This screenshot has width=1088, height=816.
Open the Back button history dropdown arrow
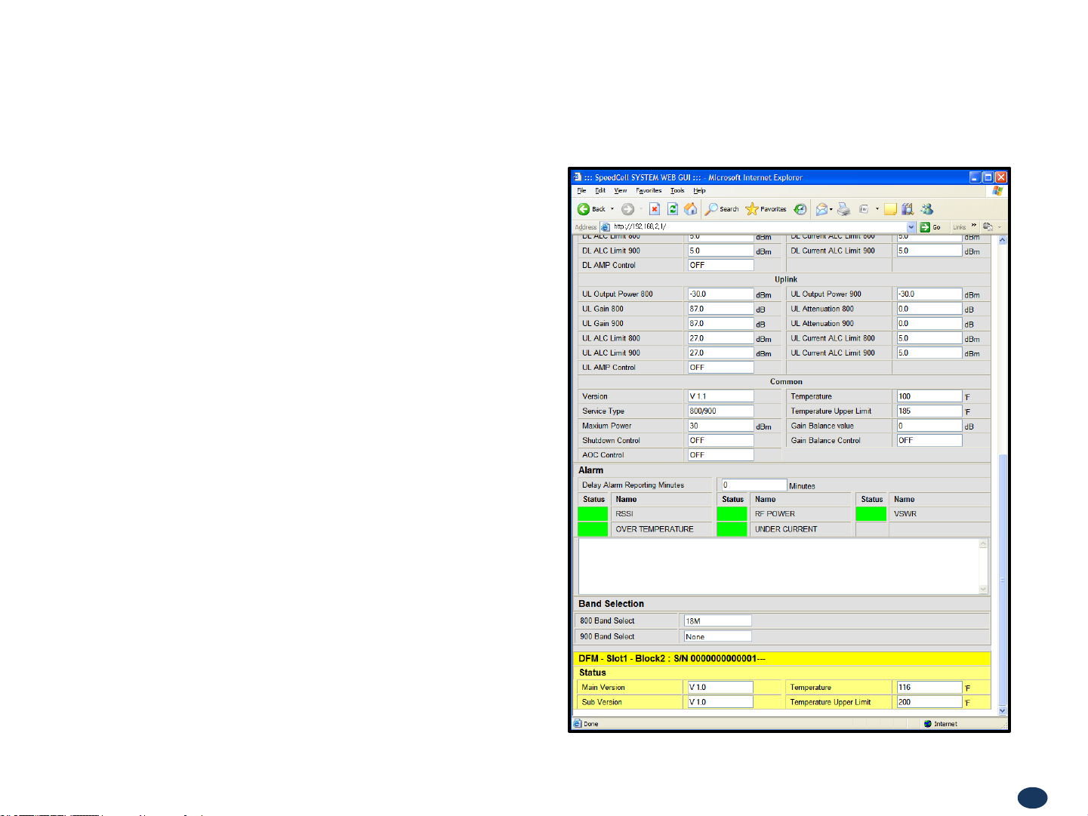(612, 209)
